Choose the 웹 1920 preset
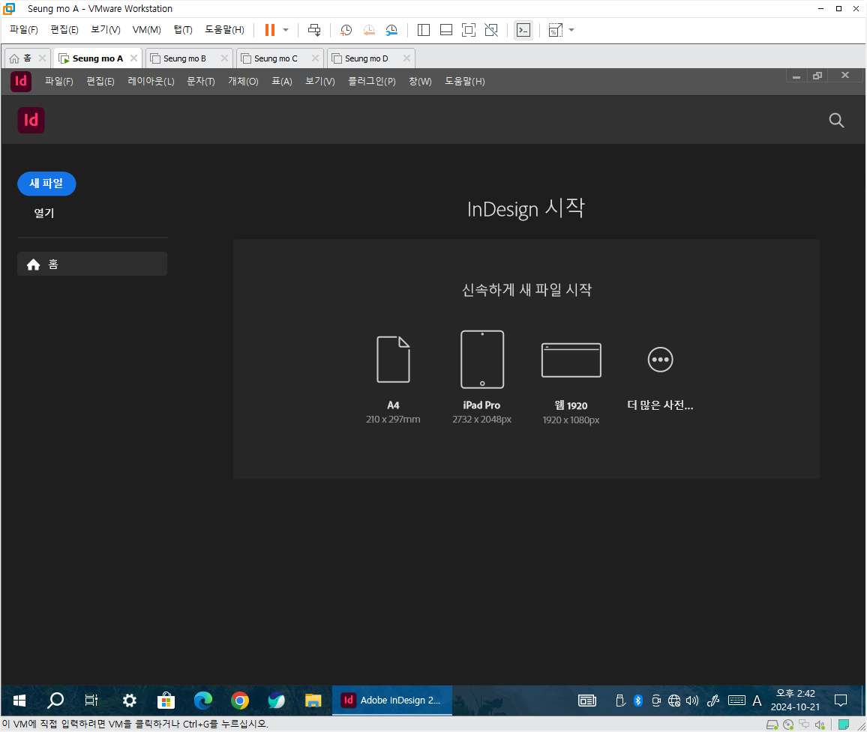The width and height of the screenshot is (867, 732). tap(571, 384)
